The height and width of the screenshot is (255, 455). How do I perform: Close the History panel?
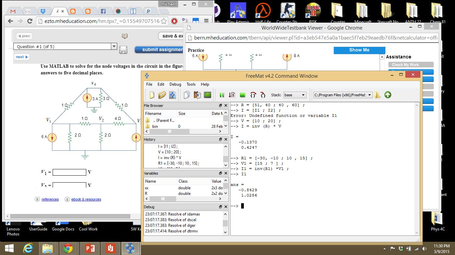coord(226,139)
